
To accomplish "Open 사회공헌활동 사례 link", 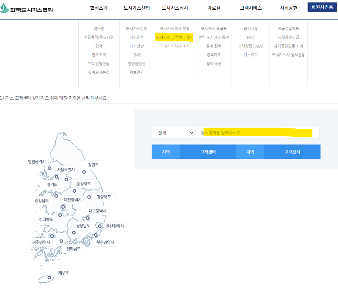I will pyautogui.click(x=289, y=46).
